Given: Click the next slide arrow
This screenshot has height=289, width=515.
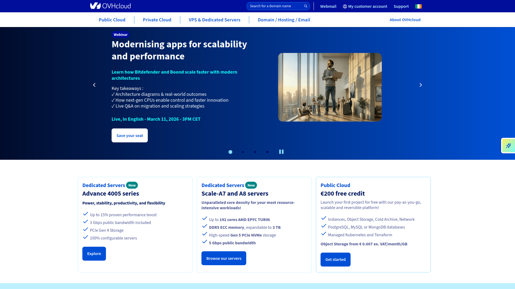Looking at the screenshot, I should 421,85.
